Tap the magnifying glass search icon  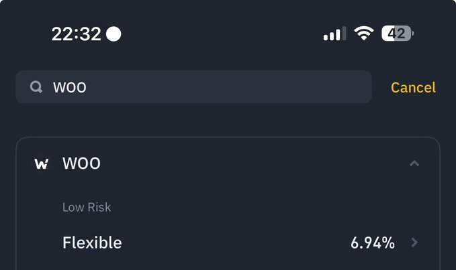pyautogui.click(x=36, y=87)
